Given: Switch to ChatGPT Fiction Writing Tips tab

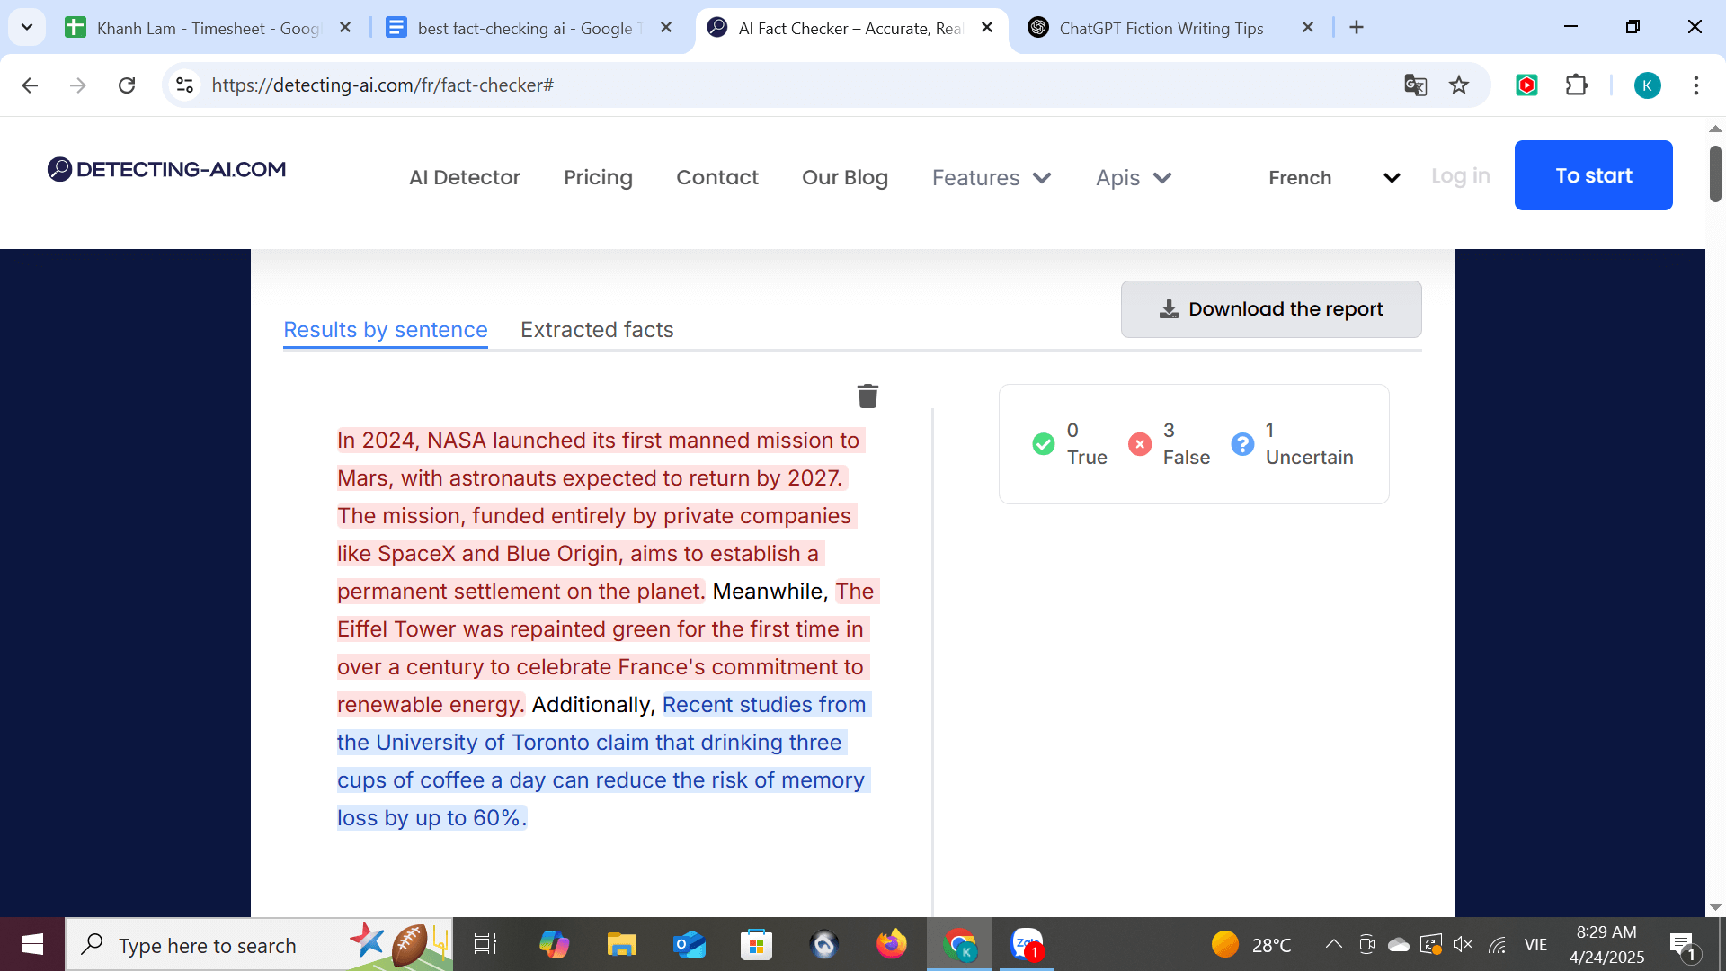Looking at the screenshot, I should (x=1160, y=28).
